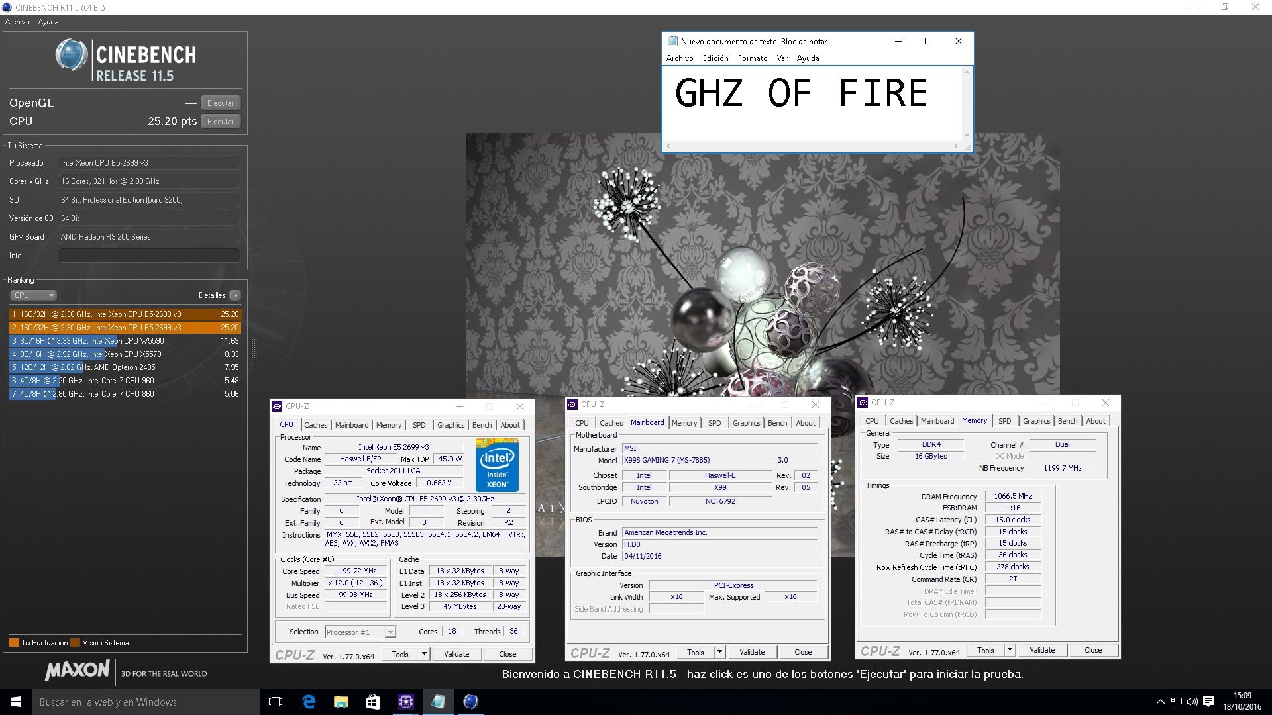This screenshot has height=715, width=1272.
Task: Open Task View from the taskbar
Action: tap(276, 702)
